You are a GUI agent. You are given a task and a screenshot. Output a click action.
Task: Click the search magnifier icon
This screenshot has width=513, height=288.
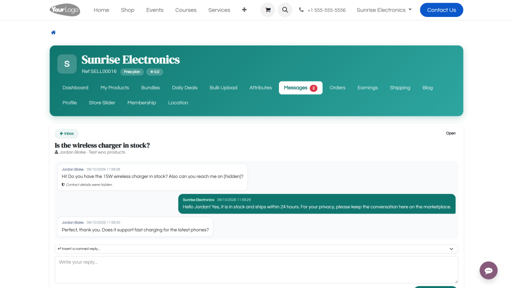coord(285,10)
